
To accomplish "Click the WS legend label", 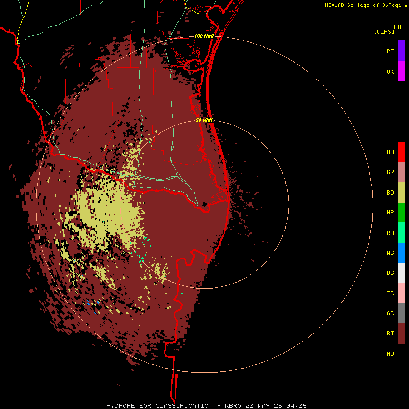I will click(x=390, y=253).
